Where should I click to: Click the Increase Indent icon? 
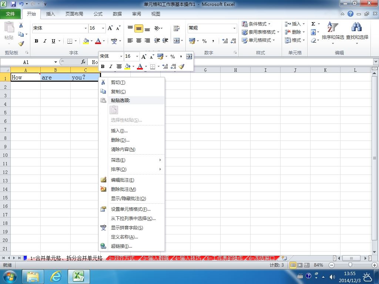165,41
